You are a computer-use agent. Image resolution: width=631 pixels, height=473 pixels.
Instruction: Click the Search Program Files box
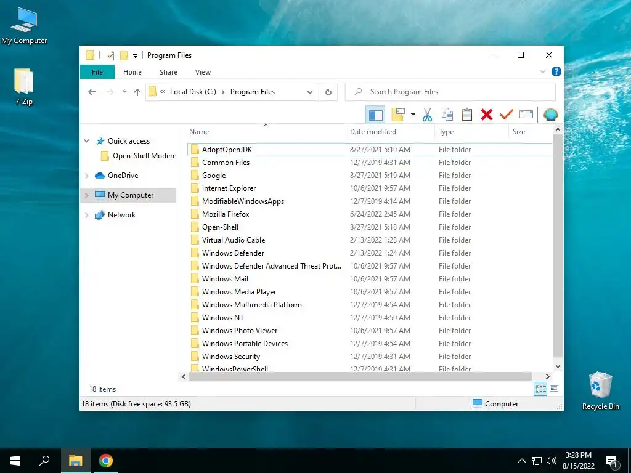click(x=450, y=92)
